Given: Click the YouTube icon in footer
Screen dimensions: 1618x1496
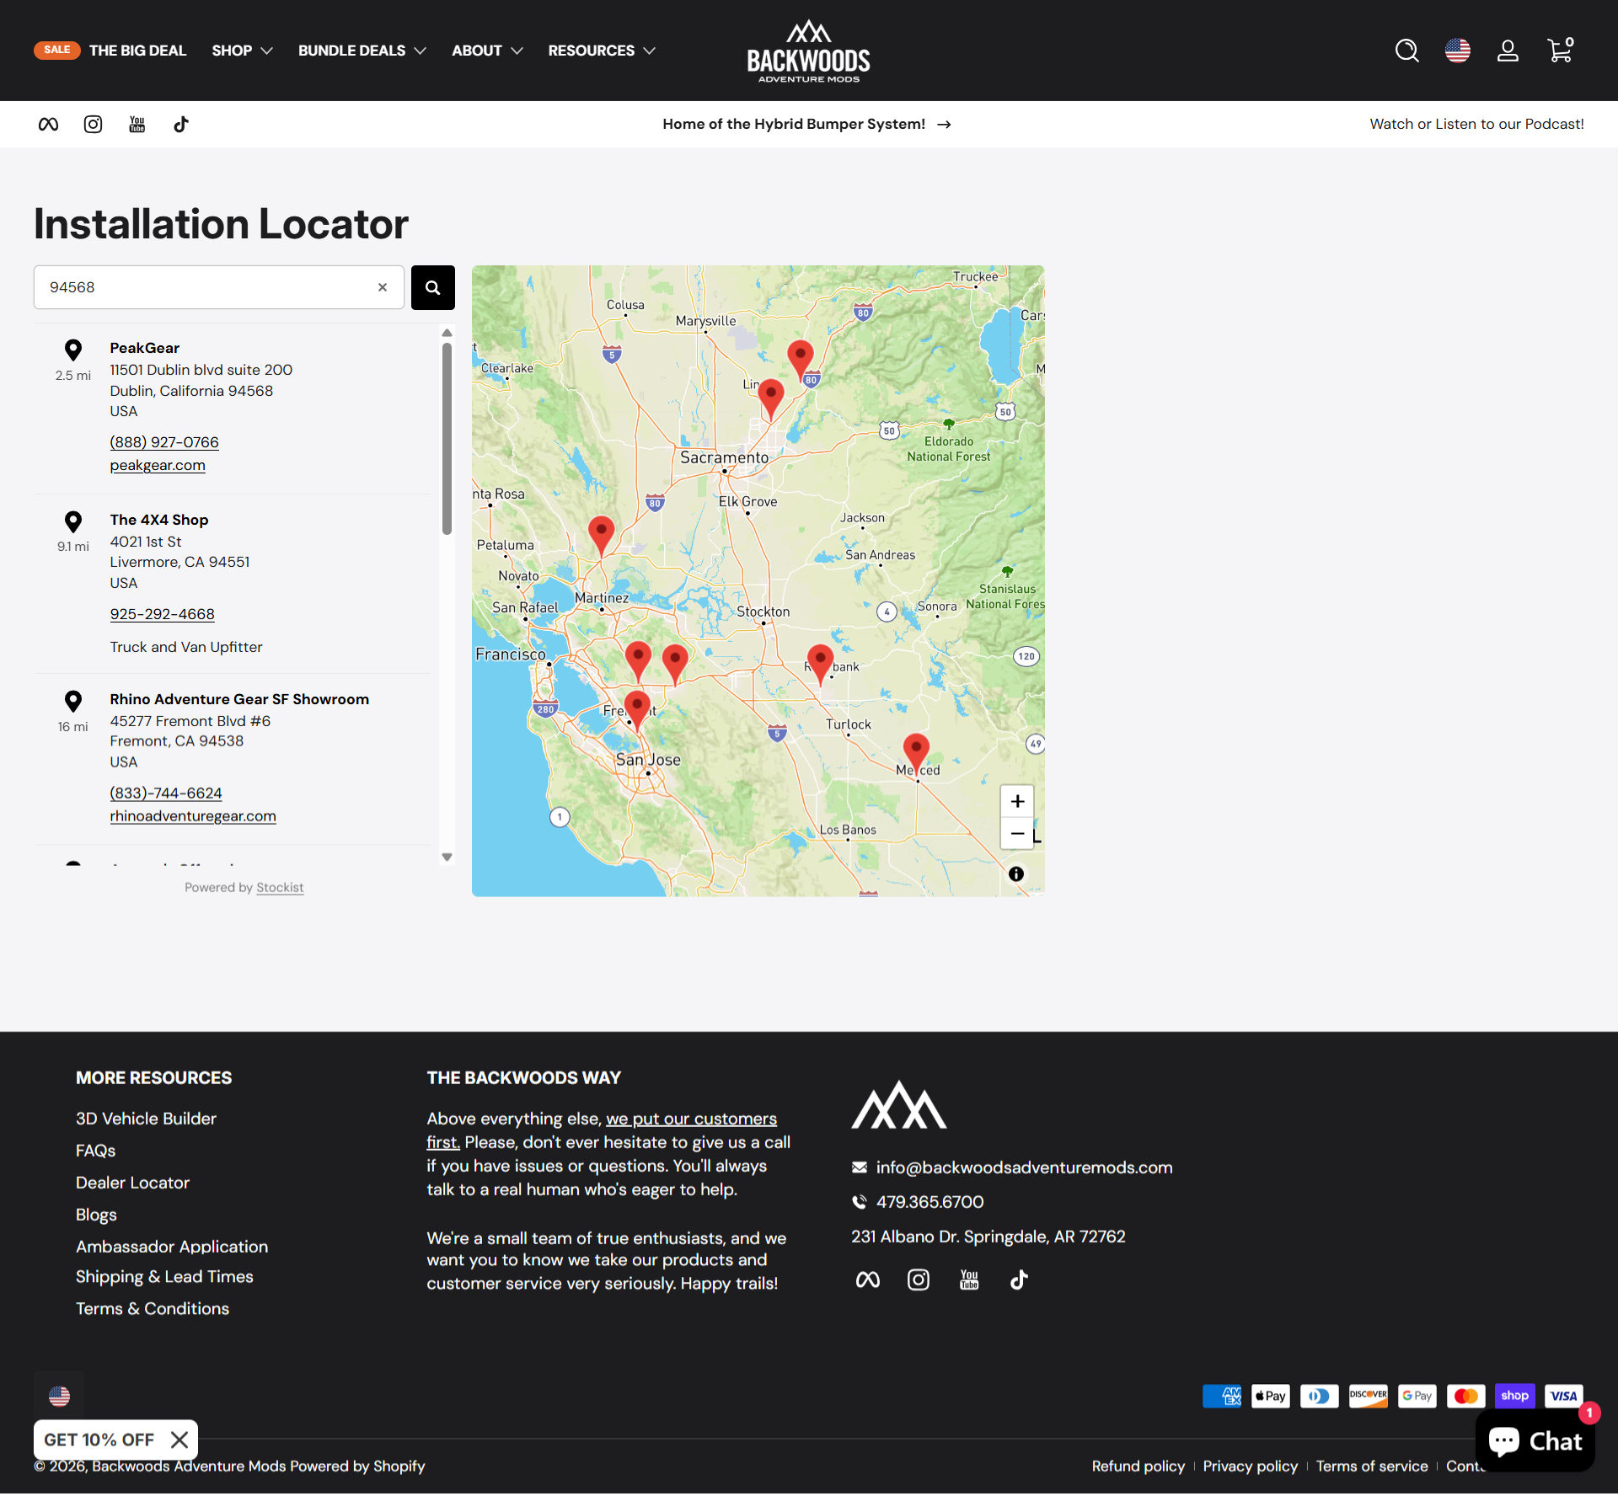Looking at the screenshot, I should pyautogui.click(x=969, y=1280).
